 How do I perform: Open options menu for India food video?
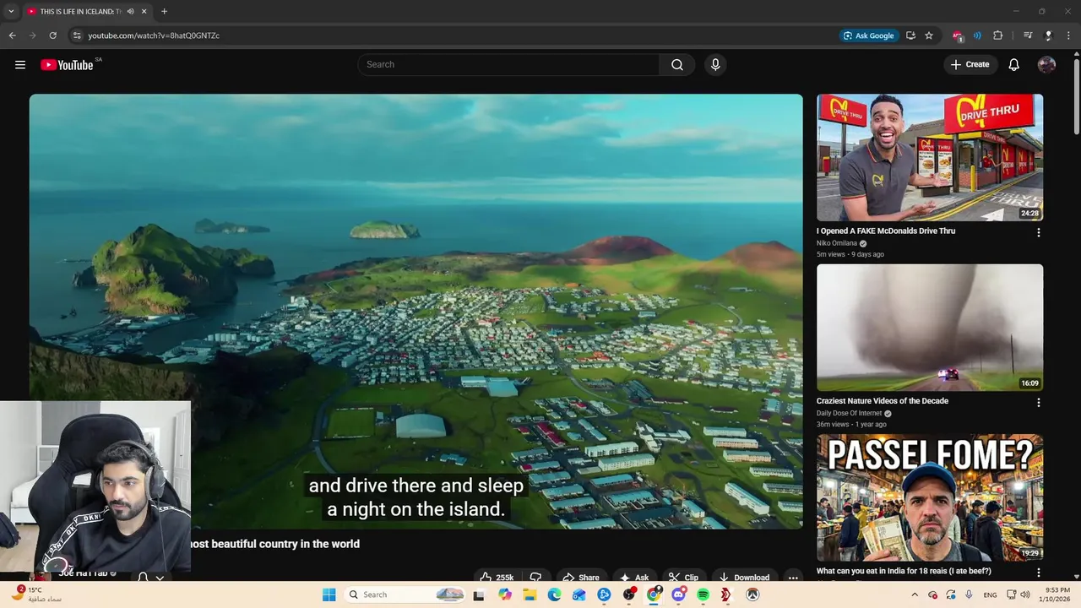[x=1039, y=573]
